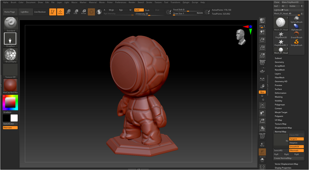Open the Zplugin menu

[186, 2]
